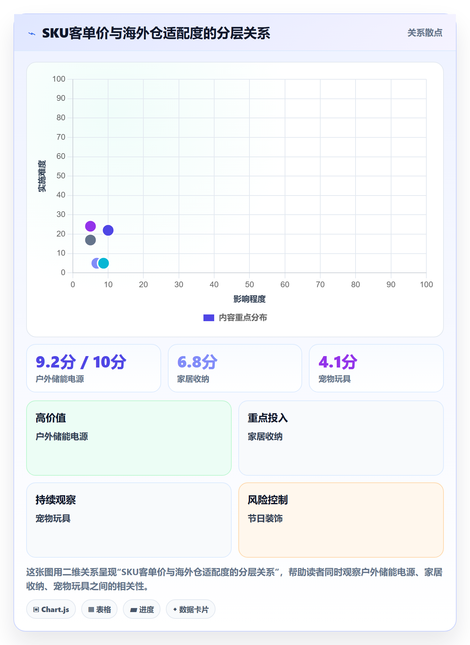This screenshot has width=470, height=645.
Task: Click the 家居收纳 label under 6.8分
Action: (x=193, y=379)
